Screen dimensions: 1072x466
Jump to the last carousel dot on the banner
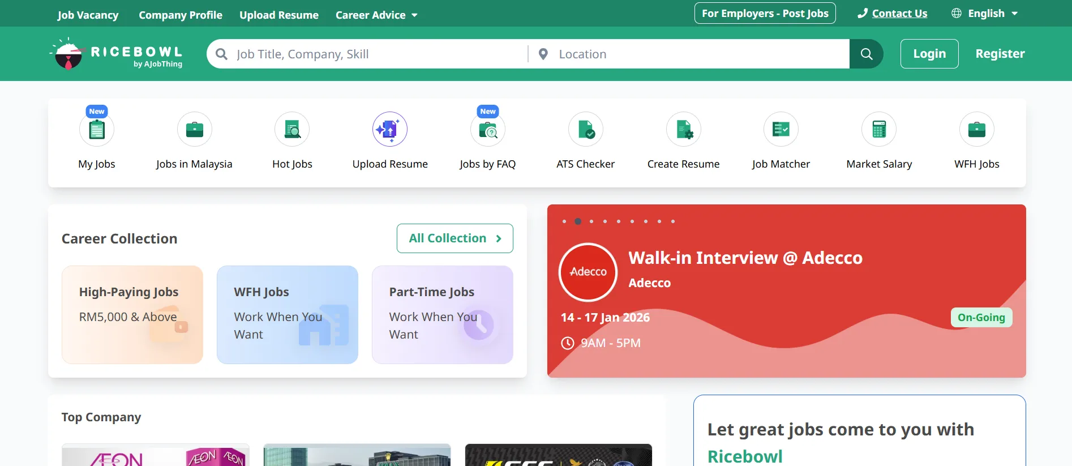tap(673, 221)
